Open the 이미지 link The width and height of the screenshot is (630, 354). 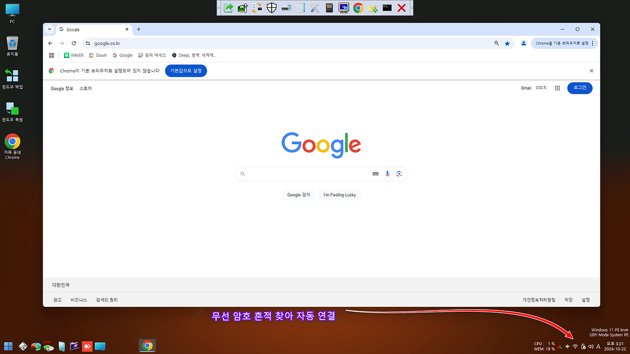[x=541, y=88]
